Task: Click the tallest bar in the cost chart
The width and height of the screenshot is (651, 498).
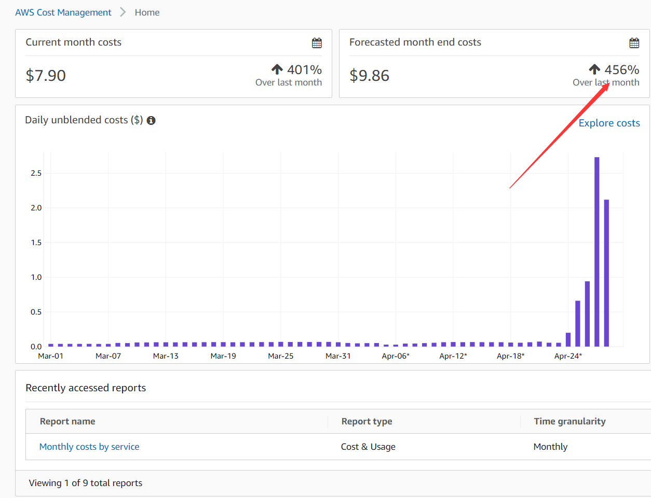Action: (x=597, y=252)
